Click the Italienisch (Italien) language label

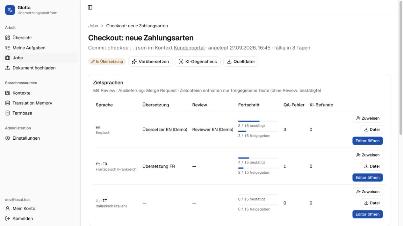tap(111, 206)
